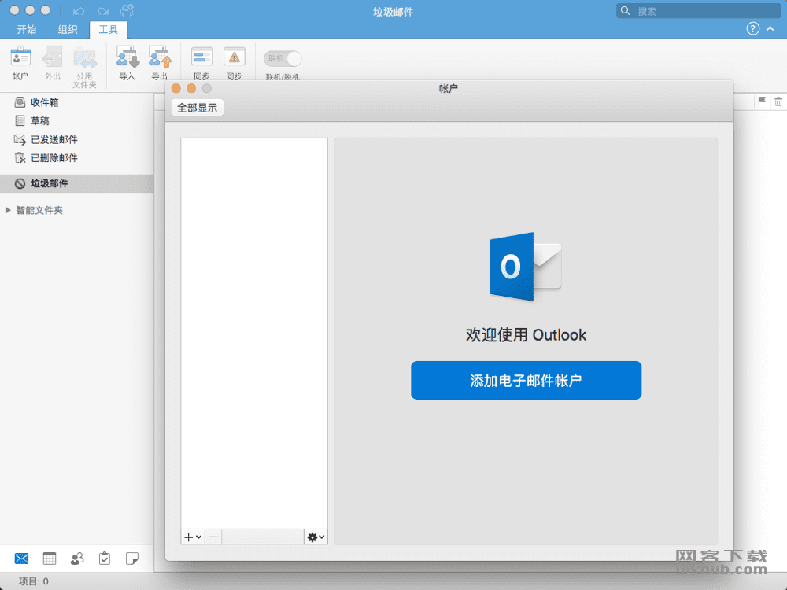Toggle the 联机/脱机 online switch
Screen dimensions: 787x590
283,59
